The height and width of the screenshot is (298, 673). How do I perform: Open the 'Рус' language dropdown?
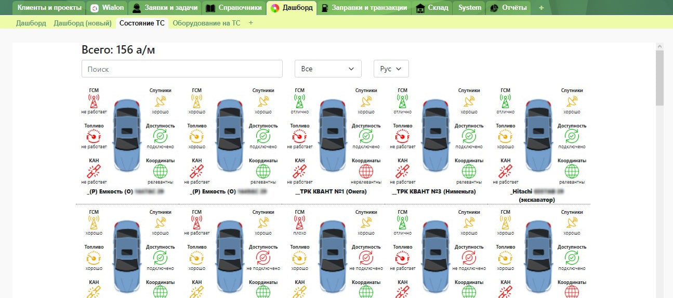[x=391, y=69]
